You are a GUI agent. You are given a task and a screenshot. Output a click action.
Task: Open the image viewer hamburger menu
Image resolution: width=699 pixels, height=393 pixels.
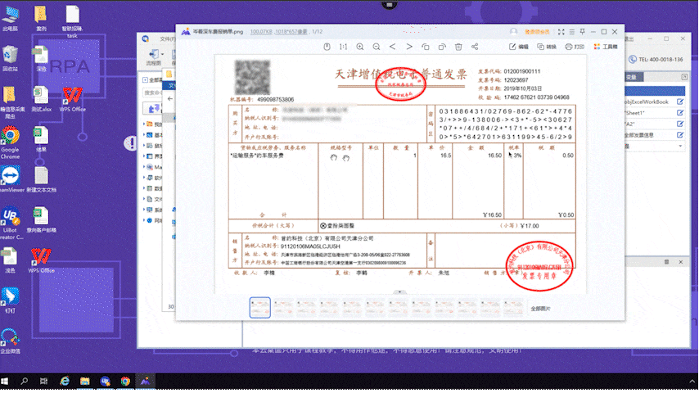(x=572, y=32)
